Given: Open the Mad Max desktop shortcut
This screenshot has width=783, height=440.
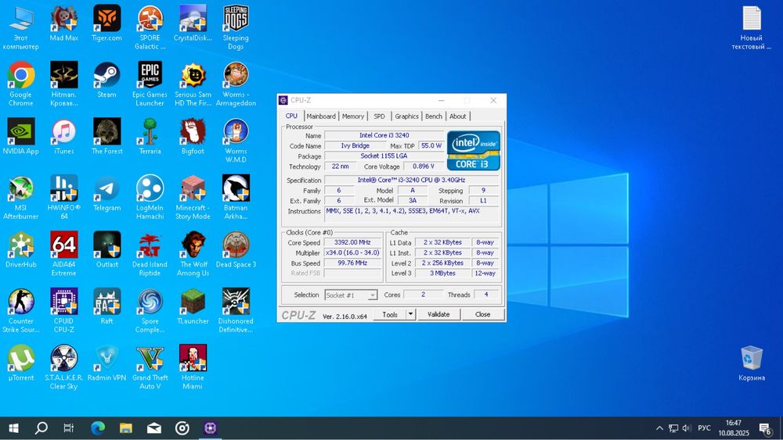Looking at the screenshot, I should (x=64, y=24).
